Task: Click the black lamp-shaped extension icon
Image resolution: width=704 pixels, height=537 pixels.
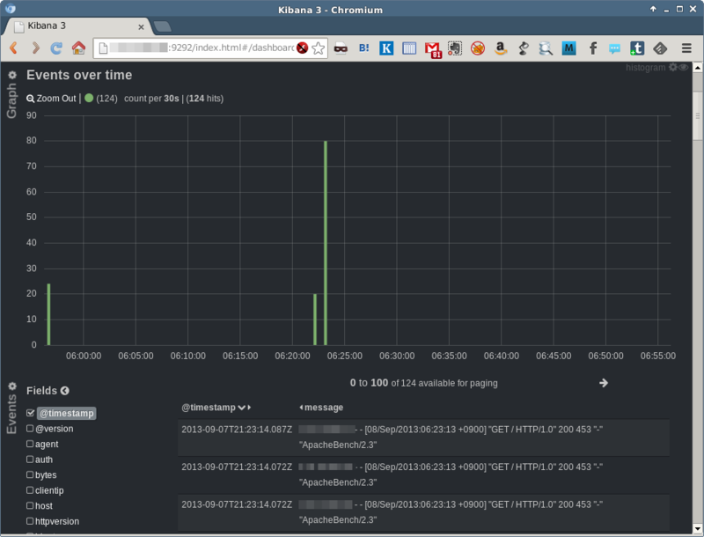Action: point(523,48)
